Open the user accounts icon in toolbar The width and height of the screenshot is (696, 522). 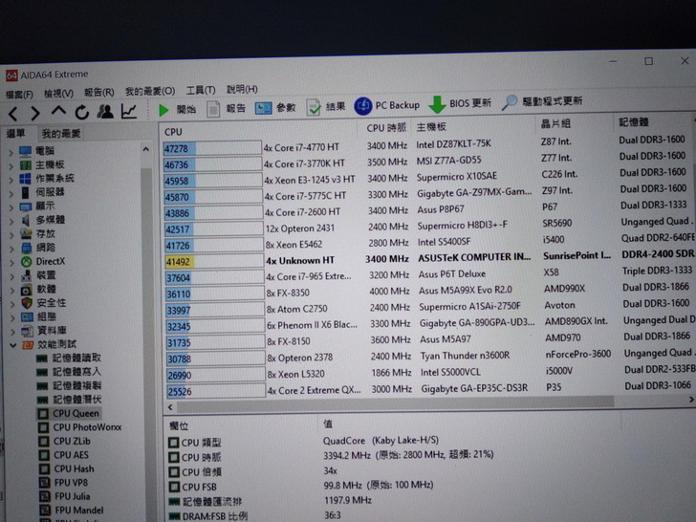[105, 112]
